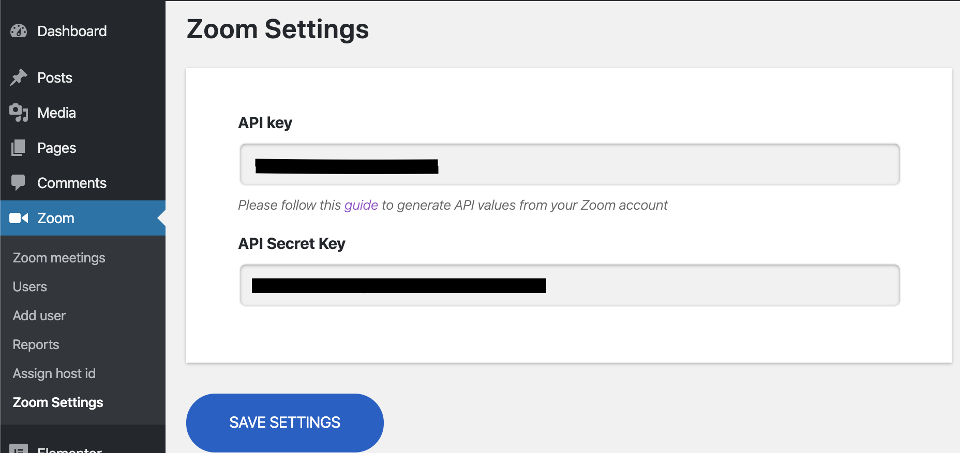The width and height of the screenshot is (960, 453).
Task: Click the Zoom video camera icon
Action: click(x=19, y=218)
